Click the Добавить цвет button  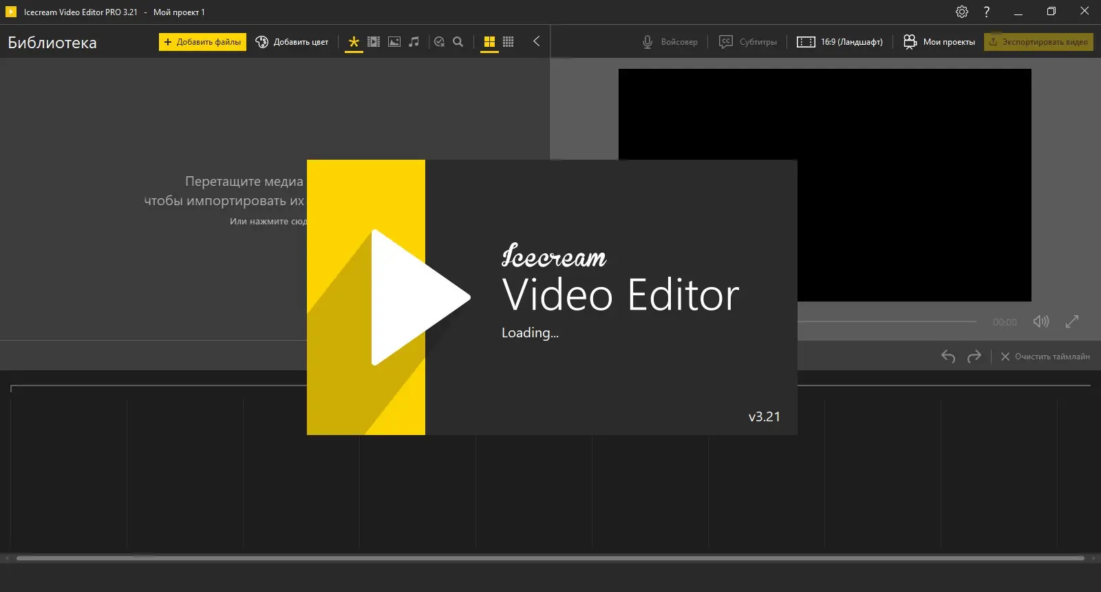click(x=292, y=42)
